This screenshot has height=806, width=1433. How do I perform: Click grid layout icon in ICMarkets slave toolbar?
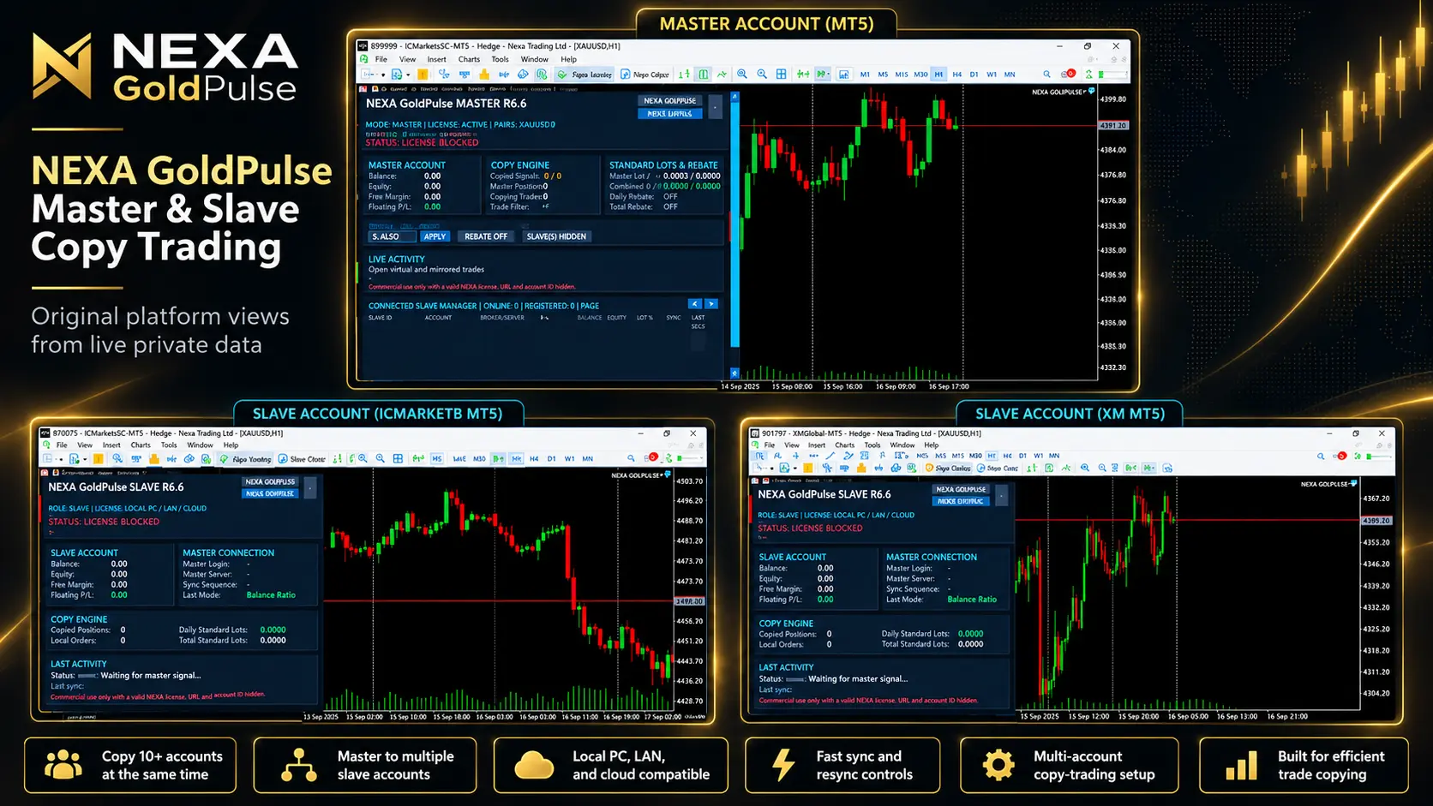point(398,458)
